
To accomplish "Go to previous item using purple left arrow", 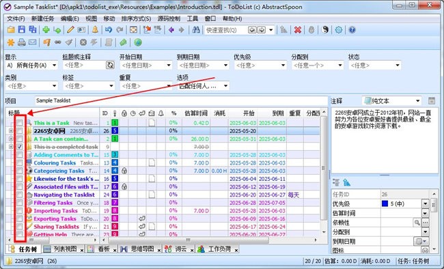I will (171, 30).
